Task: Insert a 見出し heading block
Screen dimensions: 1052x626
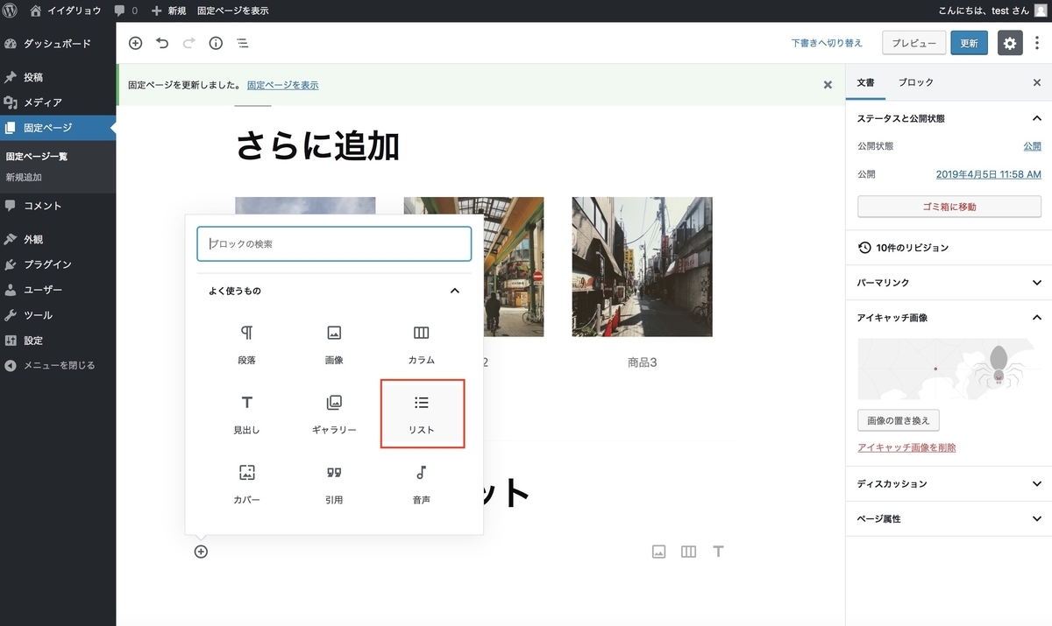Action: point(246,414)
